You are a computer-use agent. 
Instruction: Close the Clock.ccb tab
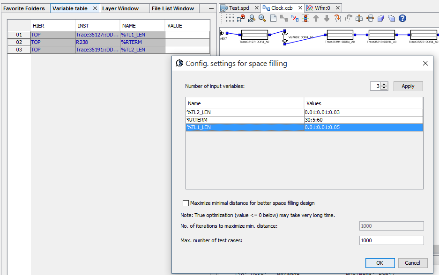point(300,8)
